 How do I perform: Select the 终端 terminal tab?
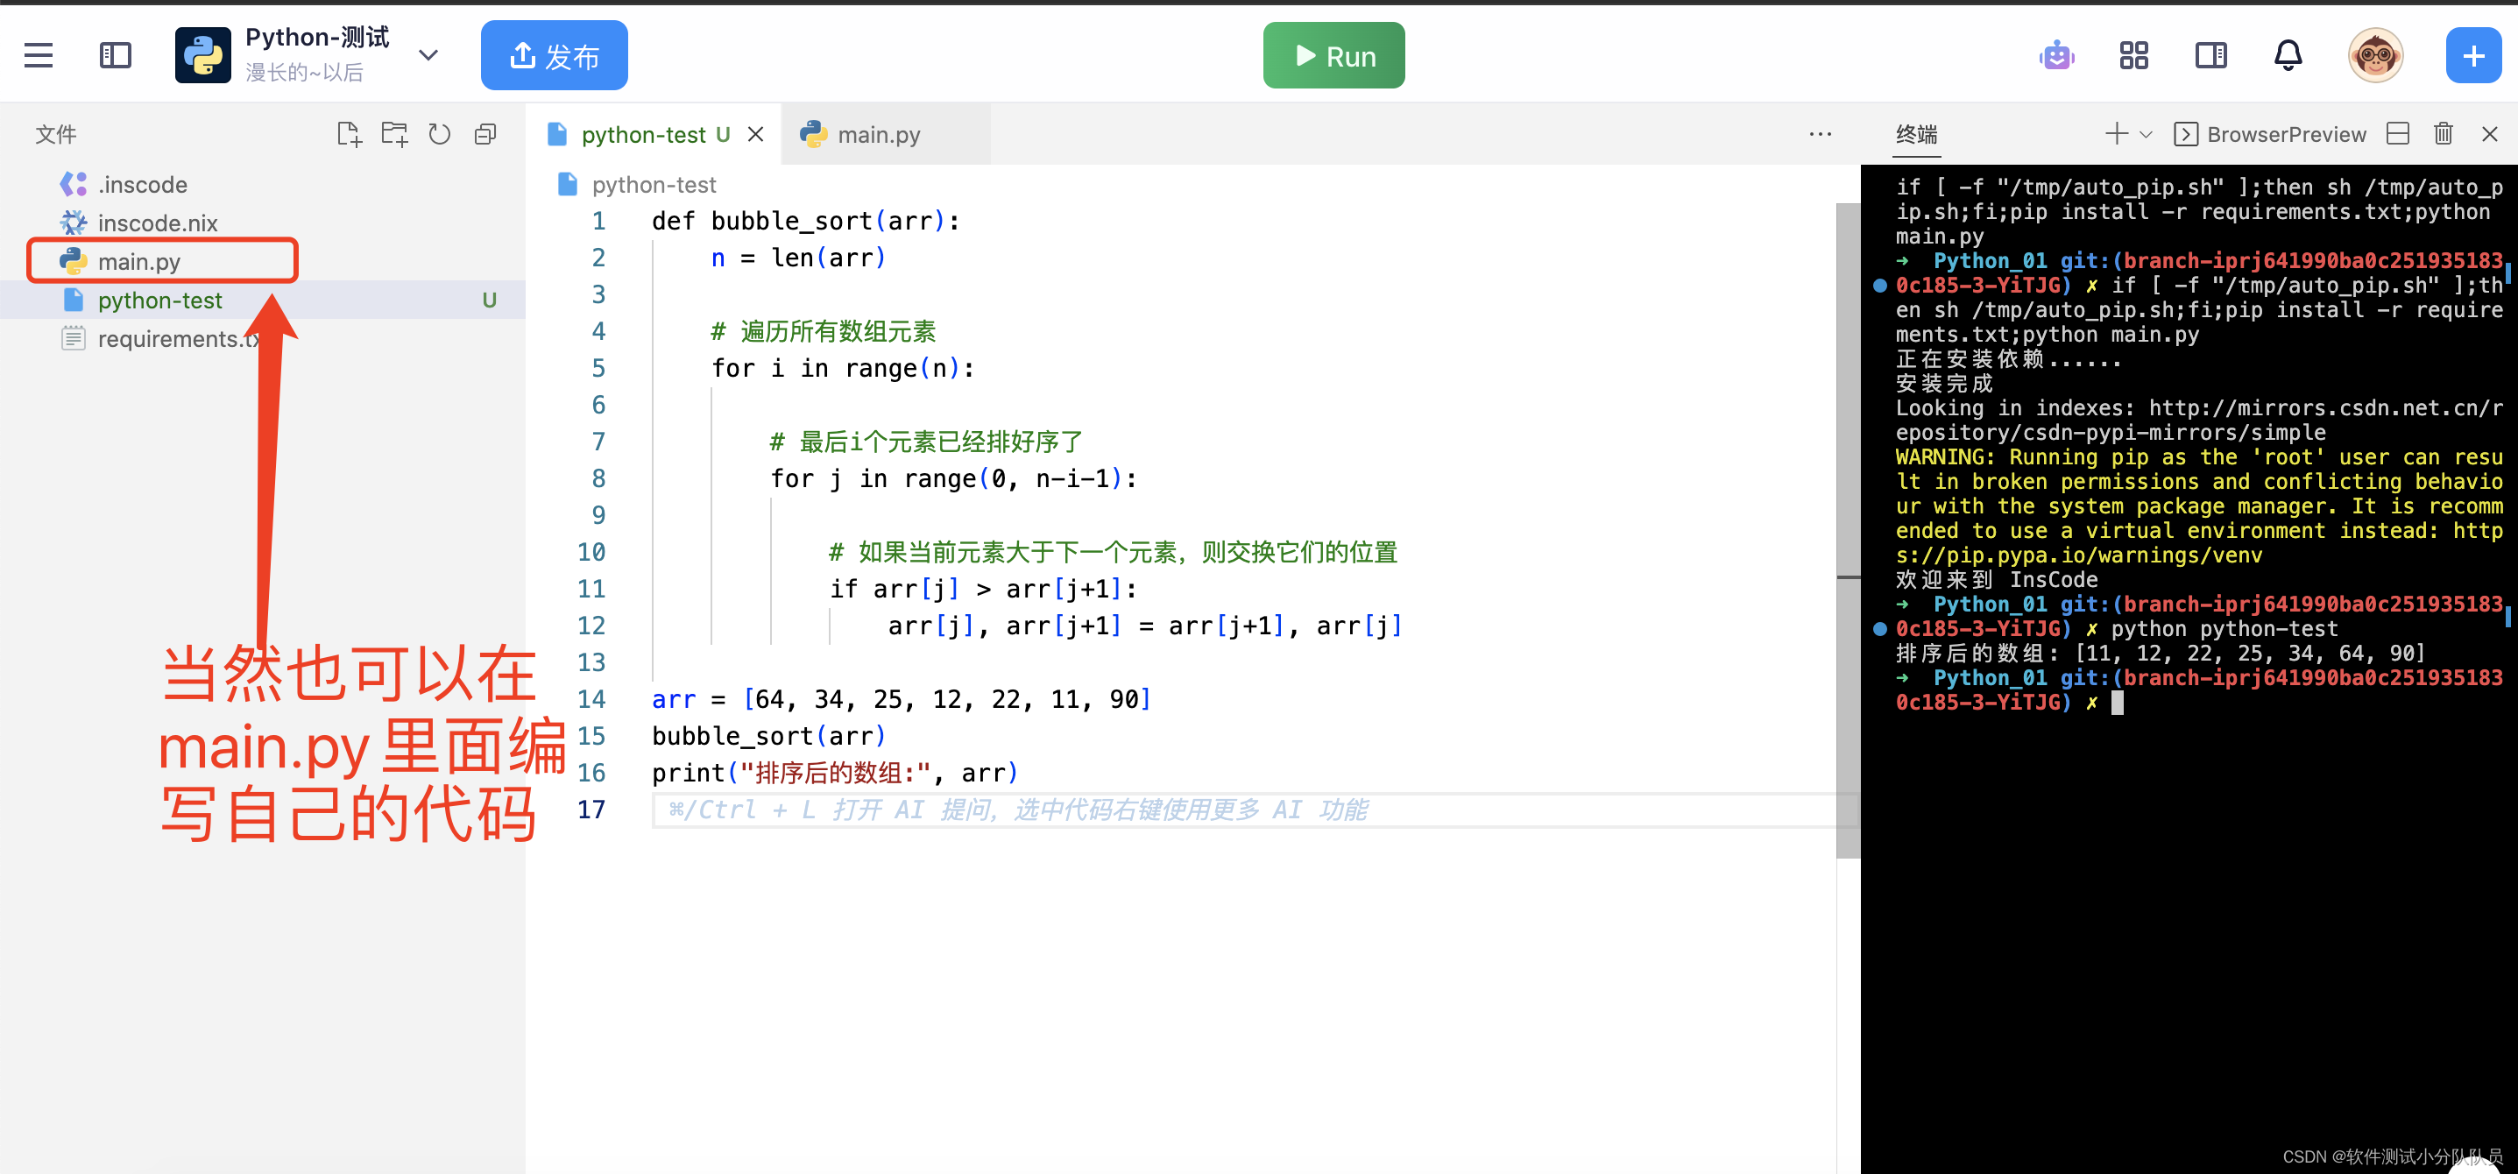1916,134
